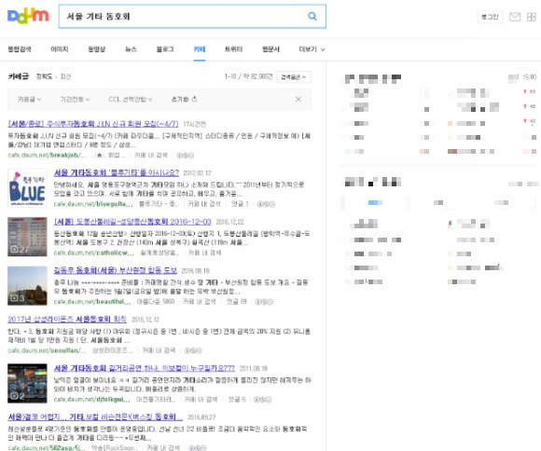
Task: Click 카페 내 검색 for the djfolkgui result
Action: point(201,400)
